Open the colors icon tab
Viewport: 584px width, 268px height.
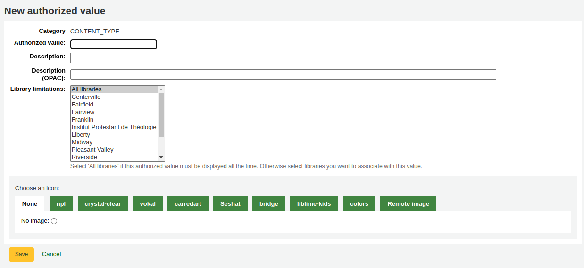click(x=359, y=204)
